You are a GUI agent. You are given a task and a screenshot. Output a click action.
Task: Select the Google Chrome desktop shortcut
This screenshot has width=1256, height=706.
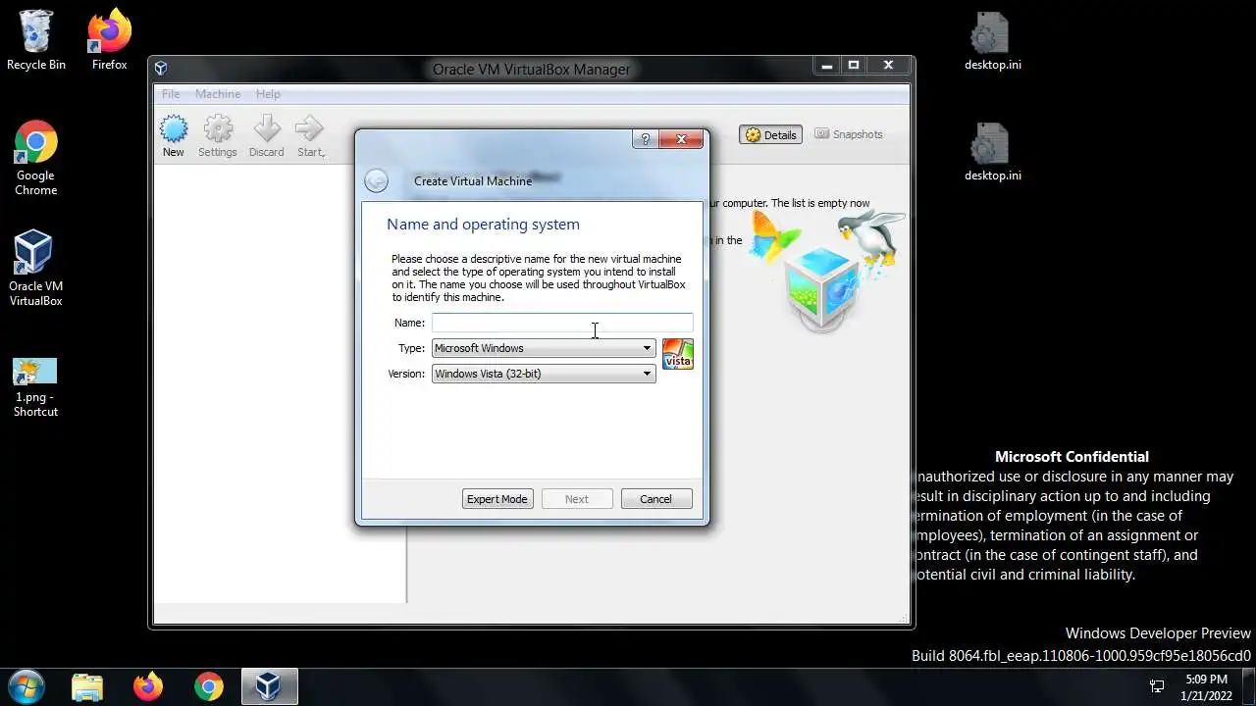click(x=36, y=159)
